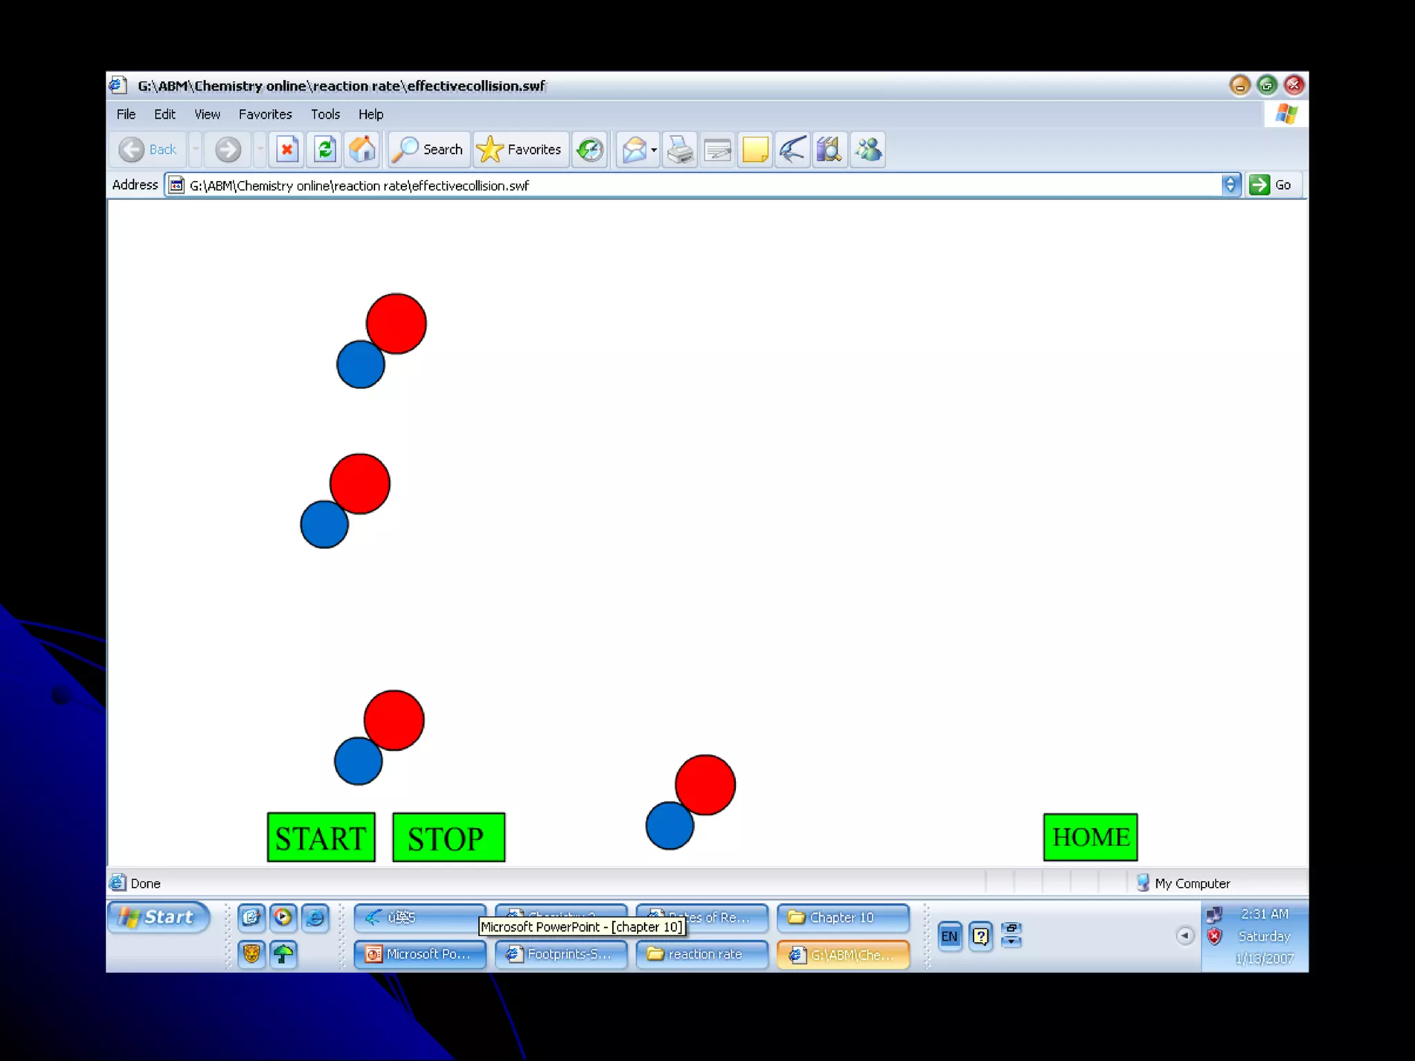Open the Favorites menu
The height and width of the screenshot is (1061, 1415).
(x=265, y=114)
